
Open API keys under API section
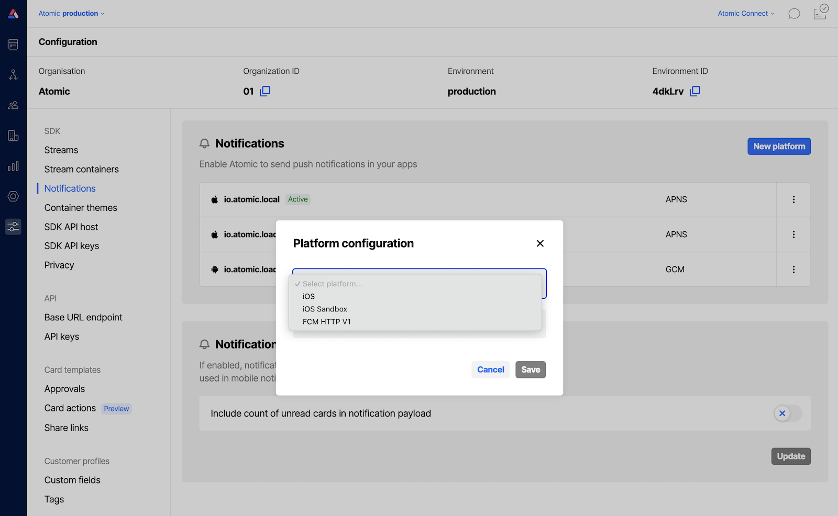[x=62, y=337]
